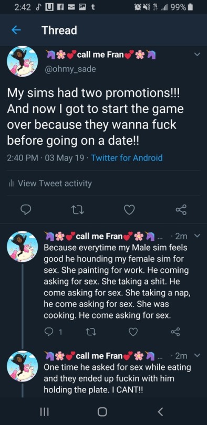
Task: Share the second tweet in the thread
Action: 175,332
